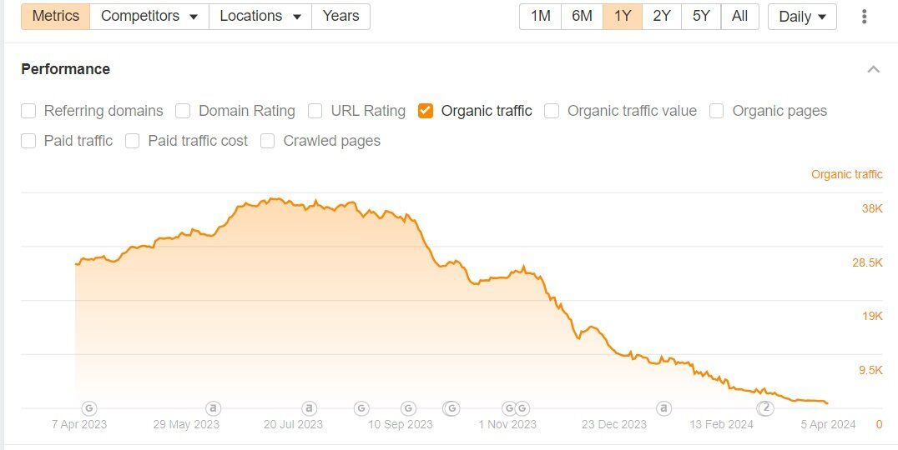Viewport: 898px width, 450px height.
Task: Enable the Referring domains checkbox
Action: (x=29, y=111)
